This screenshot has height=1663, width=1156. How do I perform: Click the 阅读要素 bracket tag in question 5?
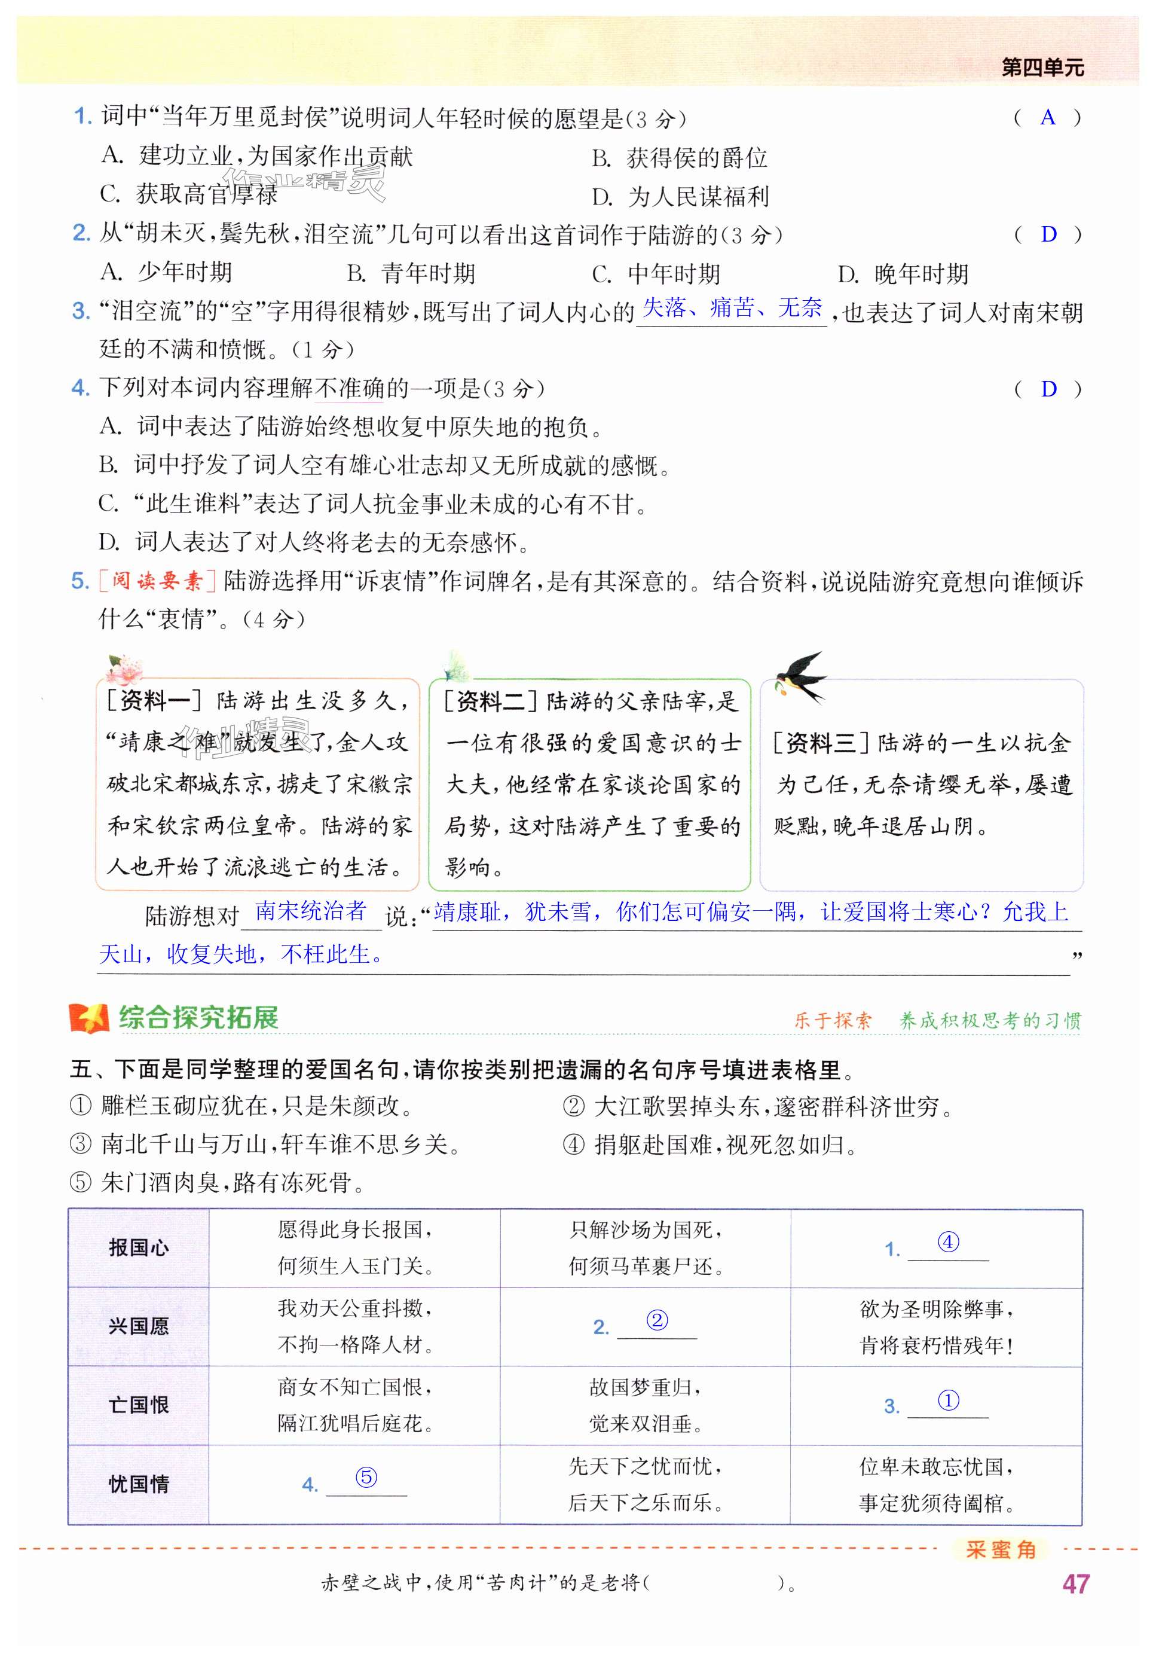[x=157, y=581]
